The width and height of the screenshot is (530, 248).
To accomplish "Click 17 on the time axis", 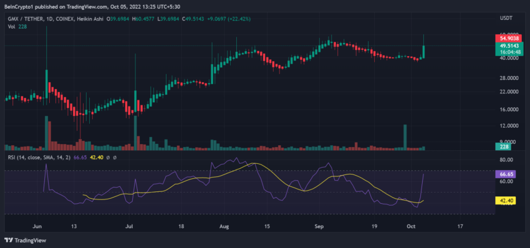I will [x=460, y=226].
